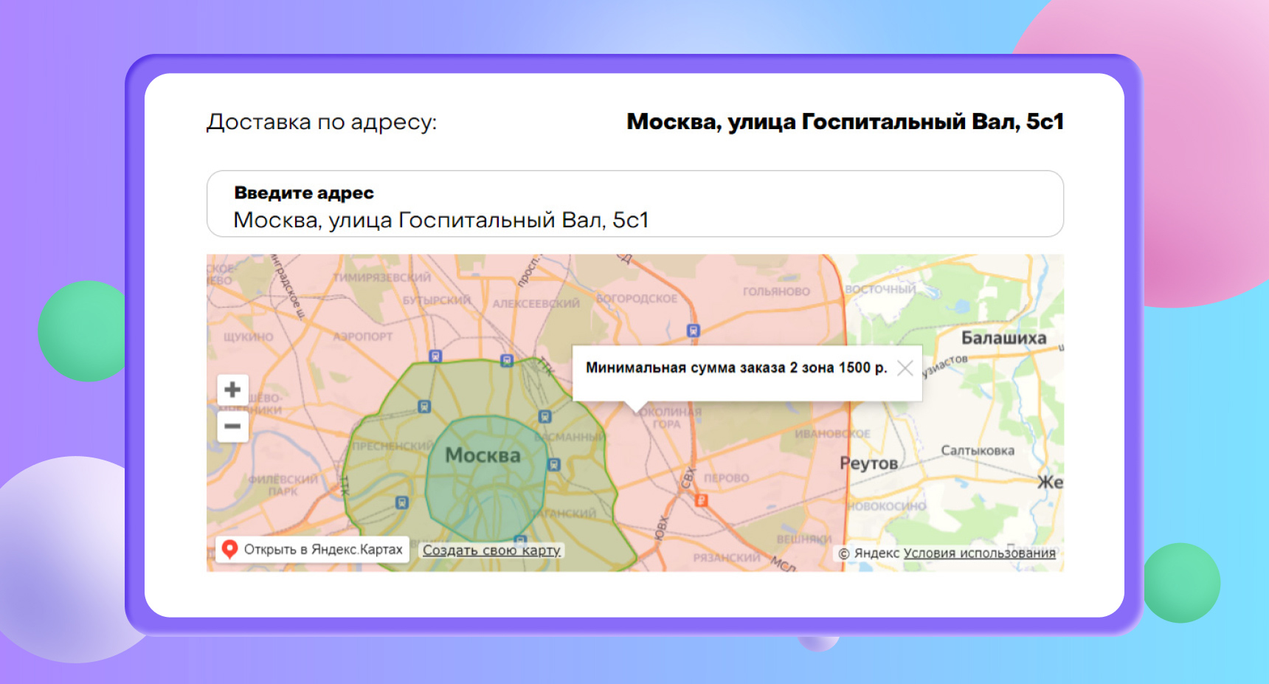Zoom in the map with plus button

tap(232, 390)
